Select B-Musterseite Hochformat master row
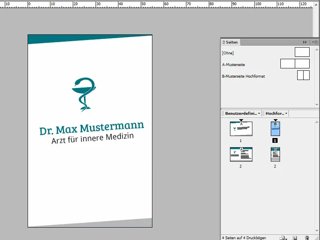This screenshot has width=320, height=240. pyautogui.click(x=266, y=76)
